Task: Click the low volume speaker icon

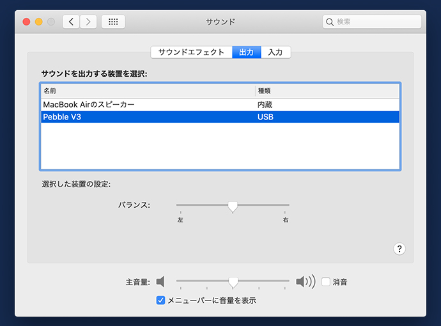Action: point(160,282)
